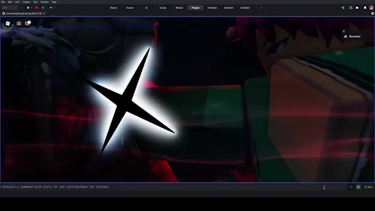The width and height of the screenshot is (375, 211).
Task: Expand the step icon dropdown arrow
Action: [54, 8]
